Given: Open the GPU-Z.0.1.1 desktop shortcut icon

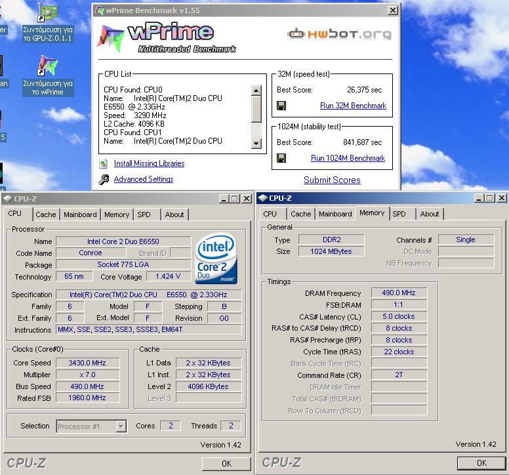Looking at the screenshot, I should click(x=48, y=12).
